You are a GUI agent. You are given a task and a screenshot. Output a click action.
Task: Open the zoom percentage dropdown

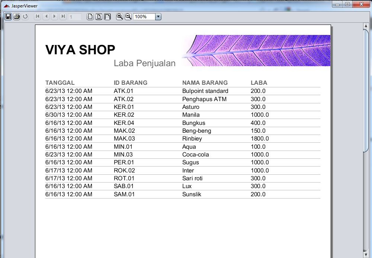158,16
